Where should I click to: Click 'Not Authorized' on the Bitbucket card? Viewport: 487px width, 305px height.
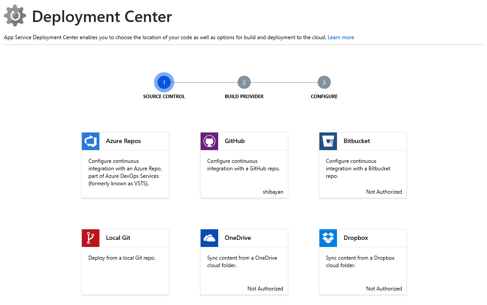click(x=384, y=192)
